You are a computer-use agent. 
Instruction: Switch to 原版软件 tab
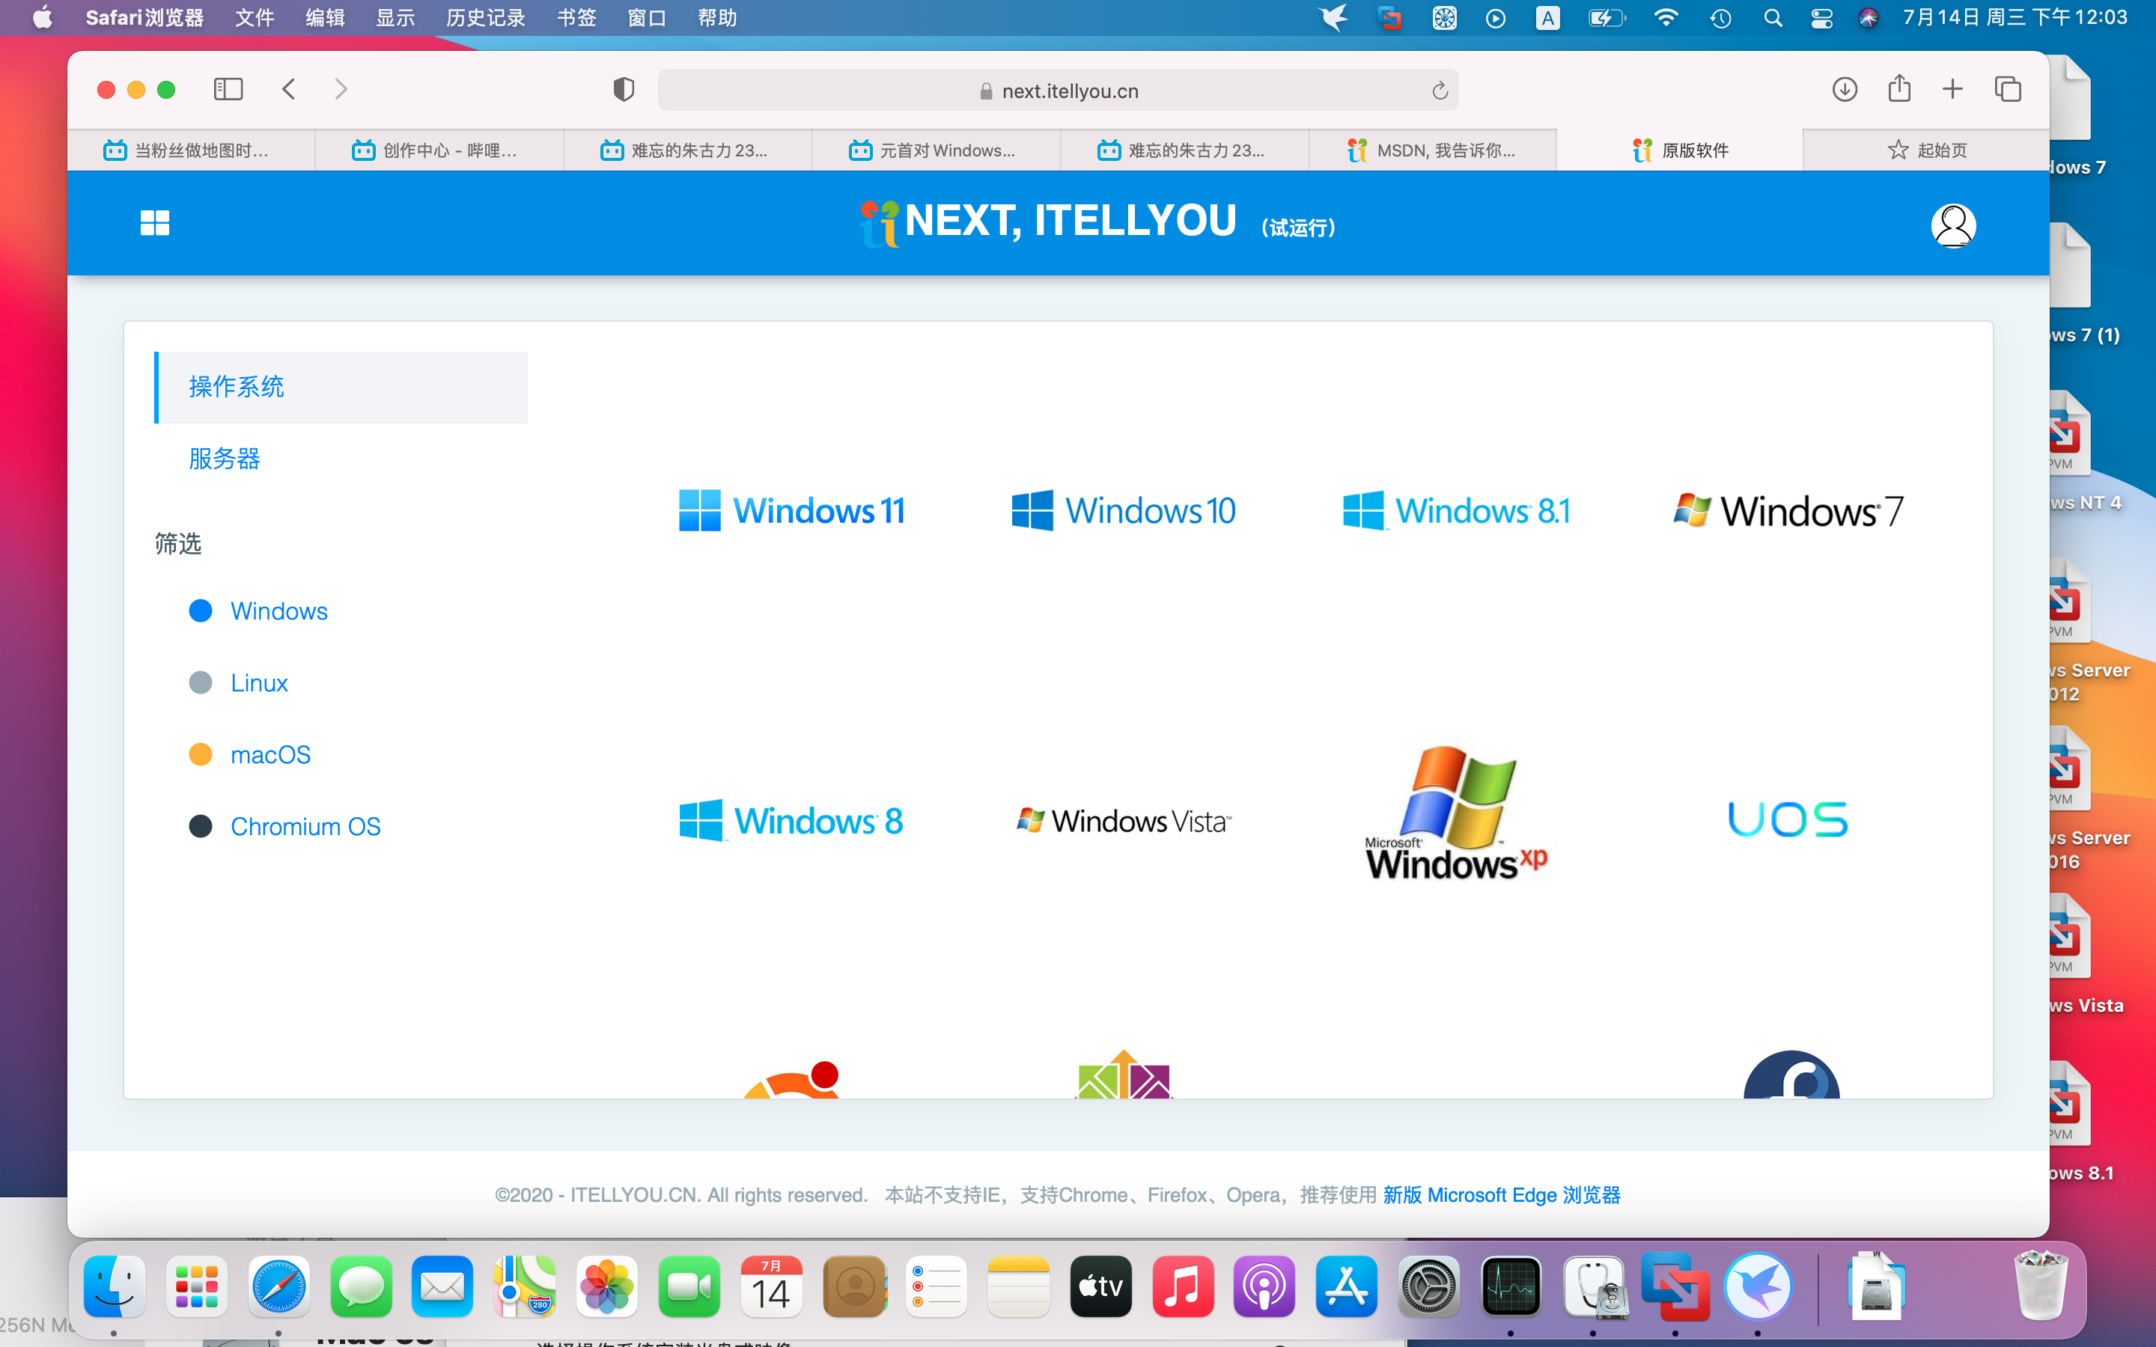pos(1680,150)
